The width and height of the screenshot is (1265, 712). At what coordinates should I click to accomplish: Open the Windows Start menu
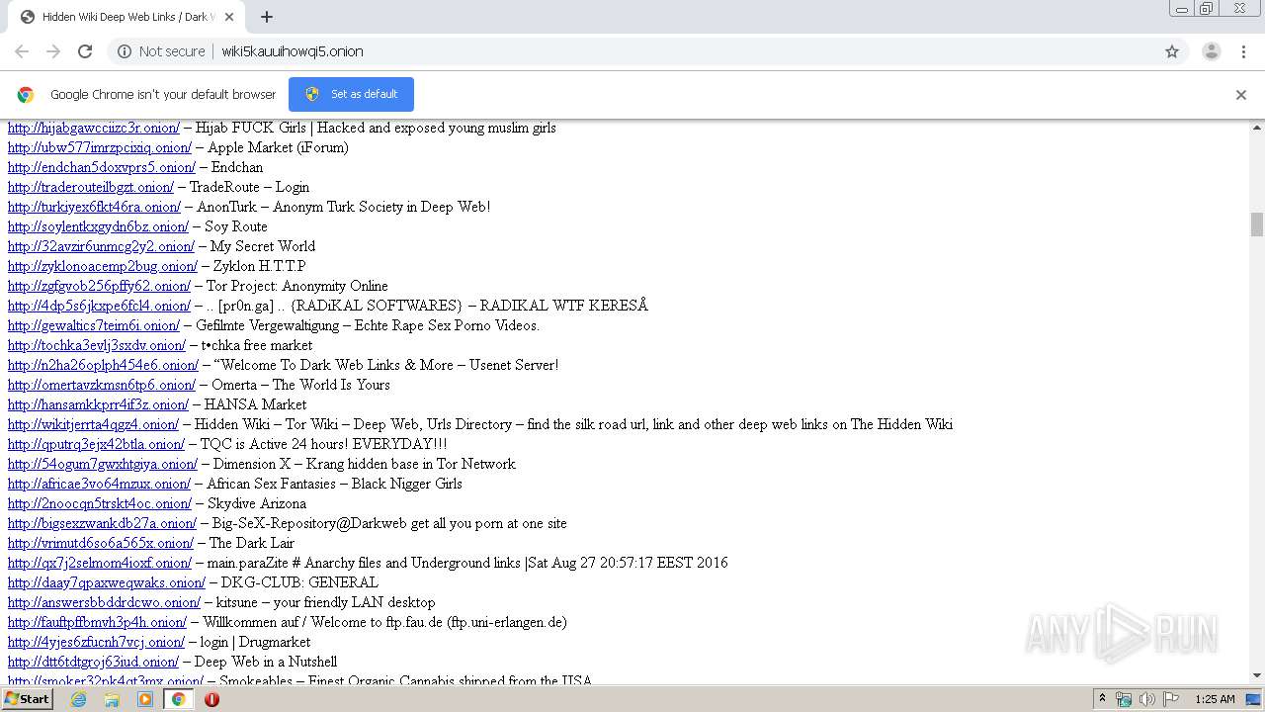coord(27,699)
